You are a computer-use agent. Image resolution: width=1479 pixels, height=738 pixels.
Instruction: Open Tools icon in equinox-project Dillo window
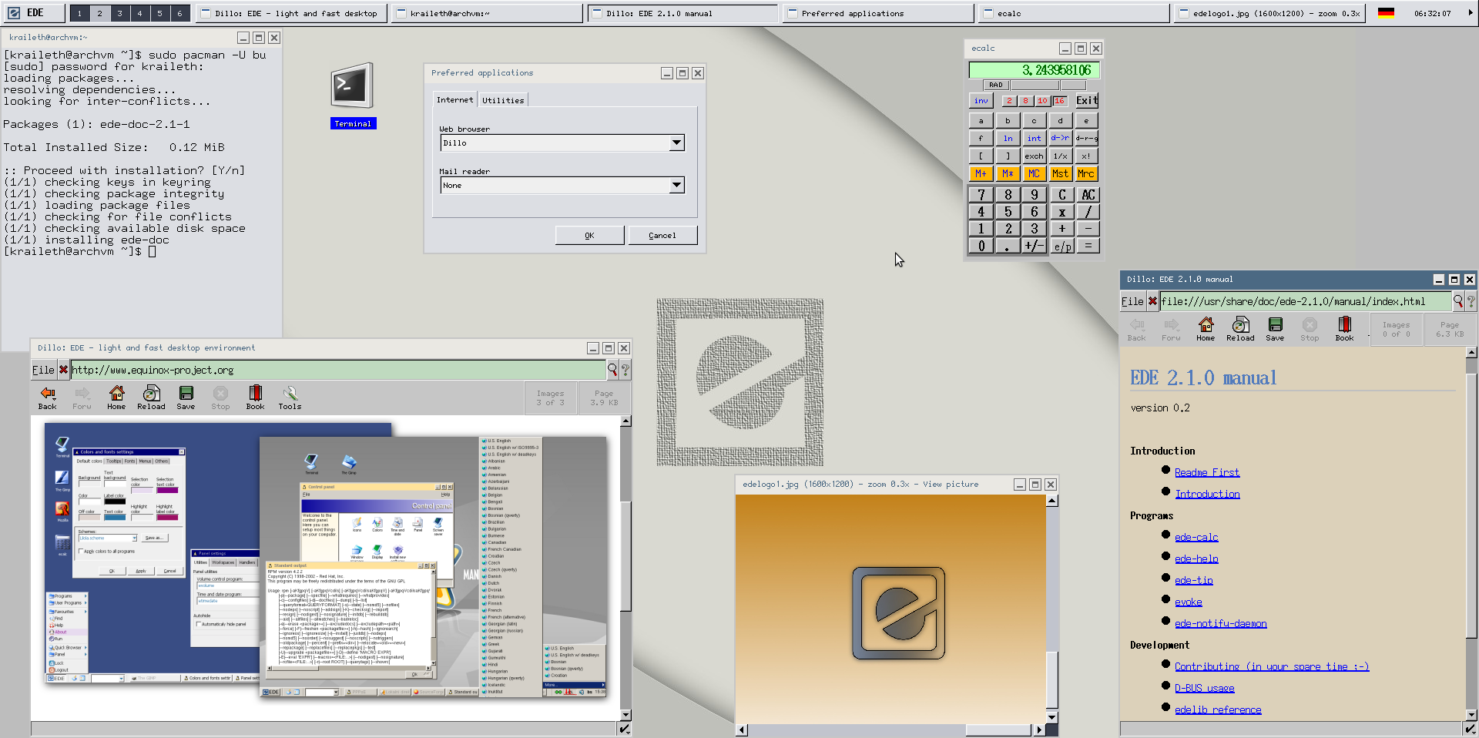(290, 398)
